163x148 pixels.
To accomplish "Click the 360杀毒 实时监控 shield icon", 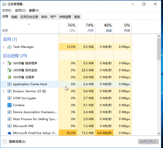I will pos(9,70).
